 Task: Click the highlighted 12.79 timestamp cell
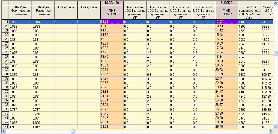coord(112,22)
